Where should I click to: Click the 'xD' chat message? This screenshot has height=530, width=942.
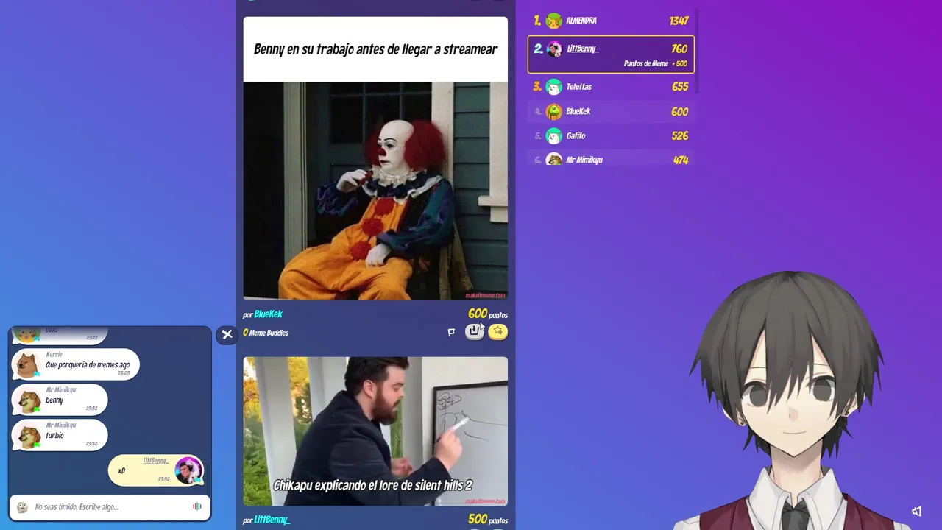point(121,471)
